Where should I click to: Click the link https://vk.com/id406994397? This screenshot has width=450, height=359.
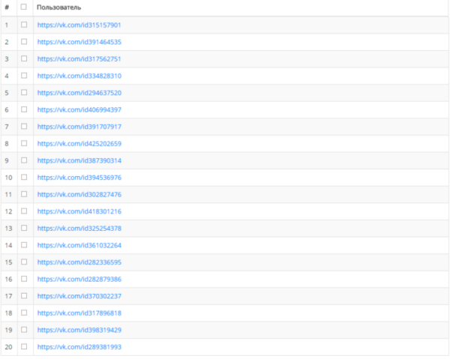[x=79, y=110]
